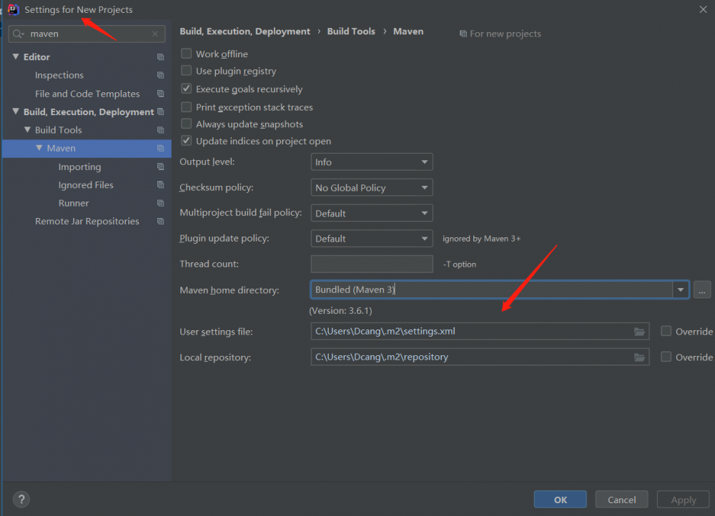This screenshot has width=715, height=516.
Task: Click the OK button
Action: [560, 500]
